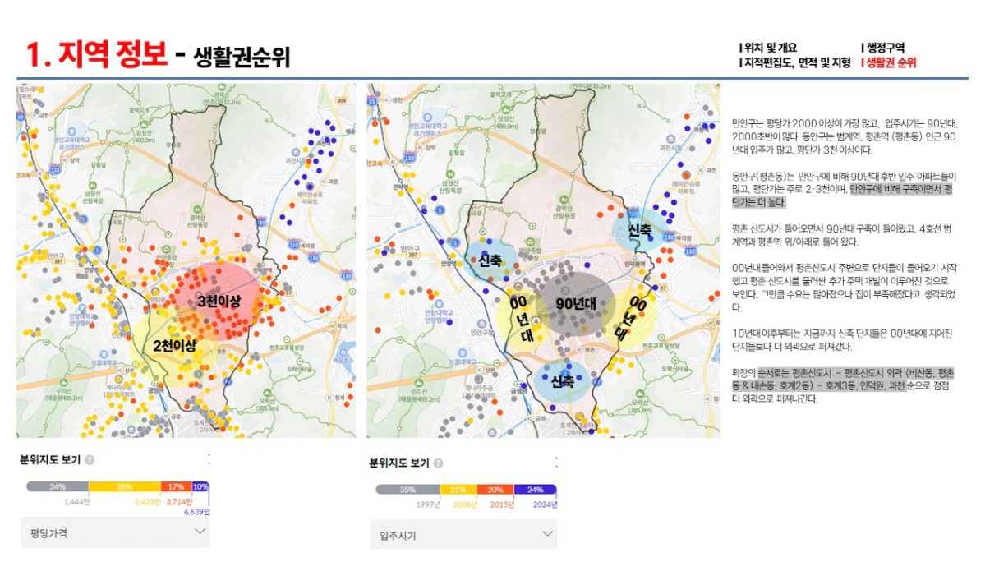
Task: Click help icon beside right 분위지도 보기
Action: click(x=439, y=464)
